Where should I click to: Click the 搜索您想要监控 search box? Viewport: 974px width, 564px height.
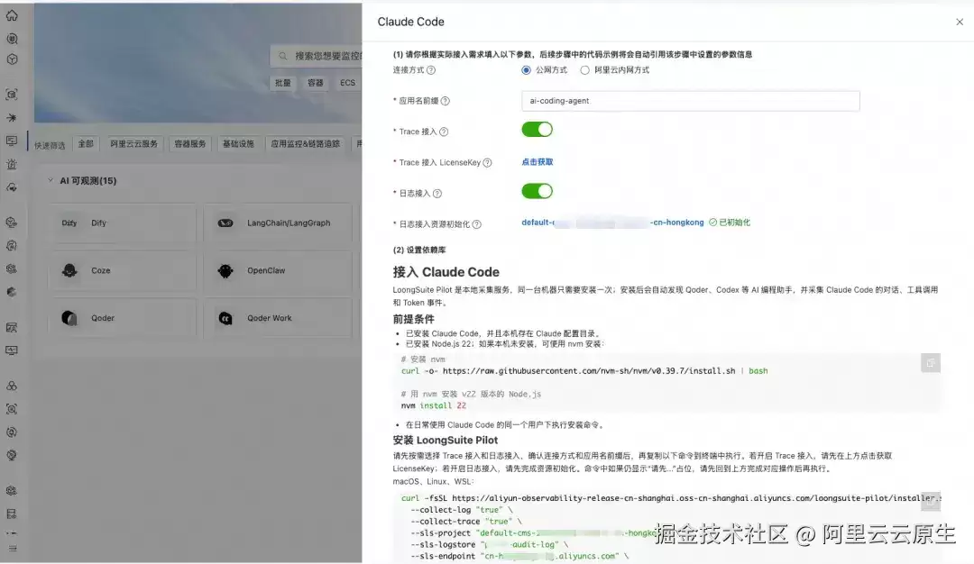coord(317,56)
